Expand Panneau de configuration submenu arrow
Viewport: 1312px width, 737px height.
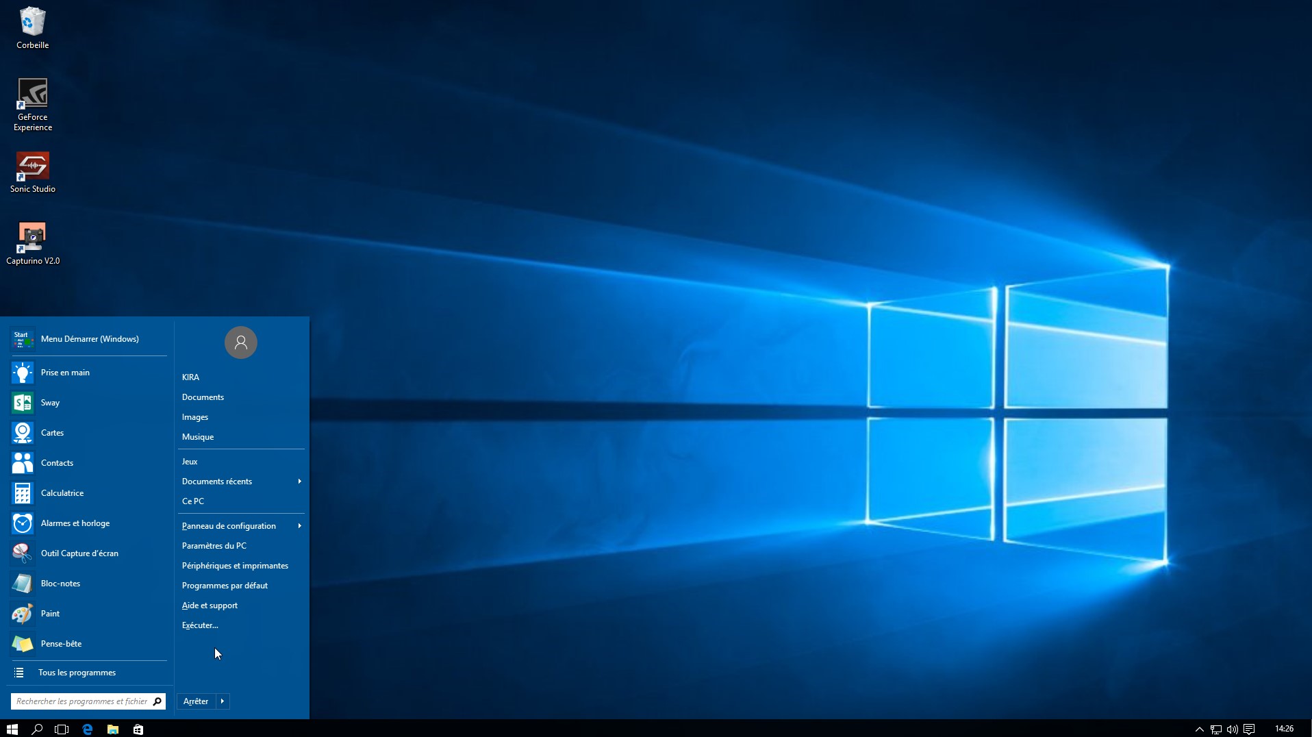(x=299, y=526)
